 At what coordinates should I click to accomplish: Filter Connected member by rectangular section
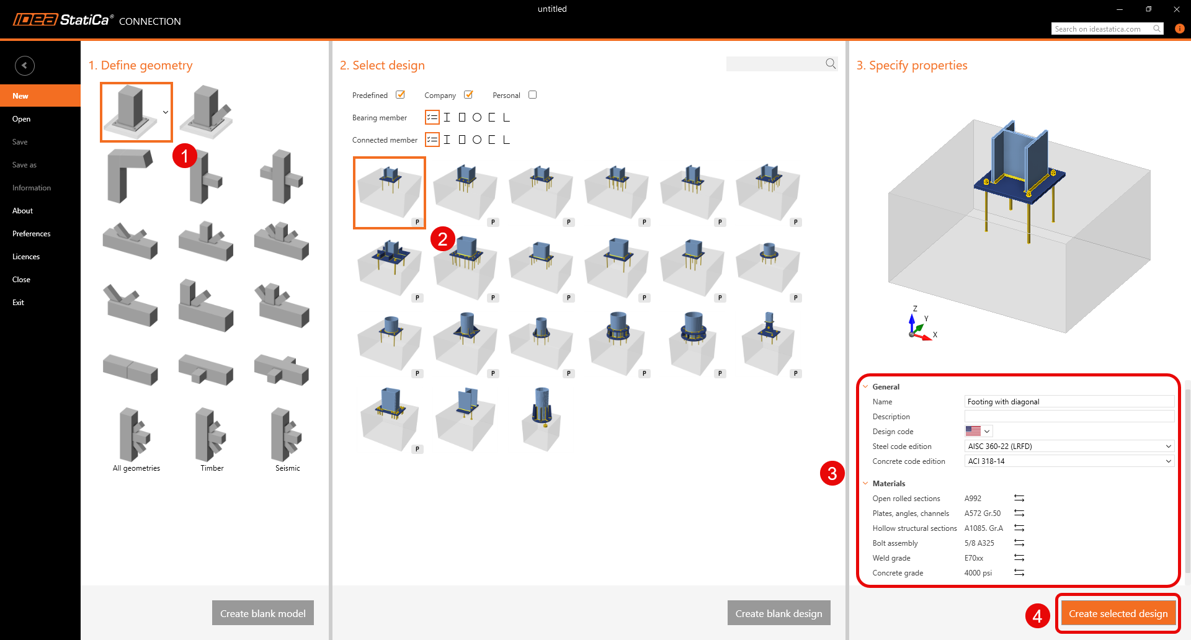point(462,140)
